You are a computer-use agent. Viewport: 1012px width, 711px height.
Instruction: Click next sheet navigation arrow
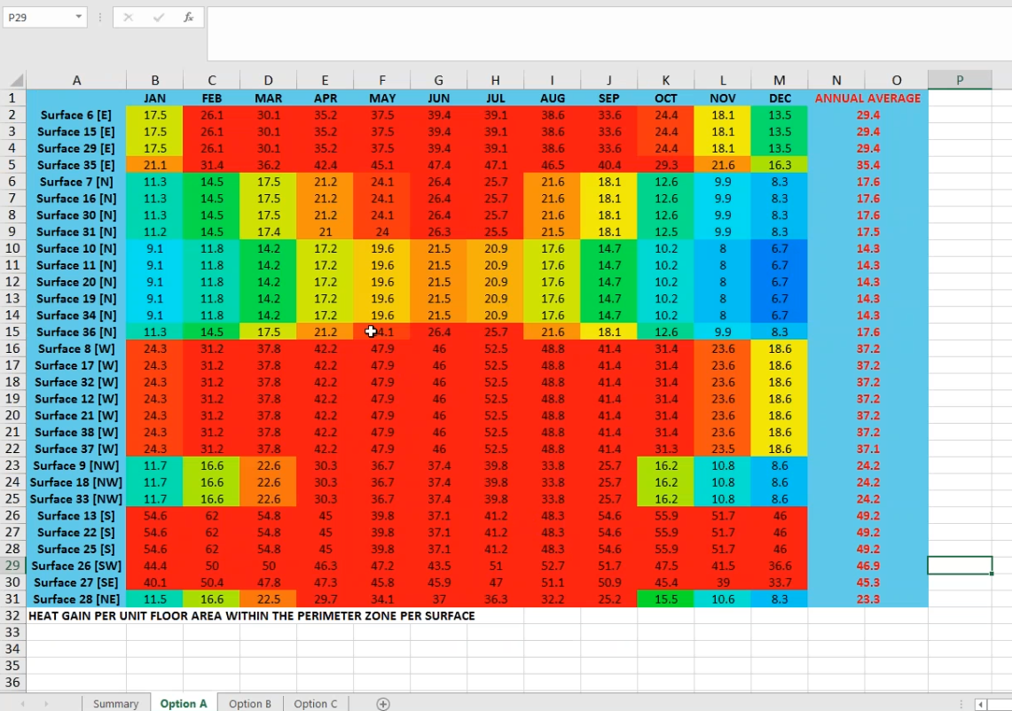point(46,704)
